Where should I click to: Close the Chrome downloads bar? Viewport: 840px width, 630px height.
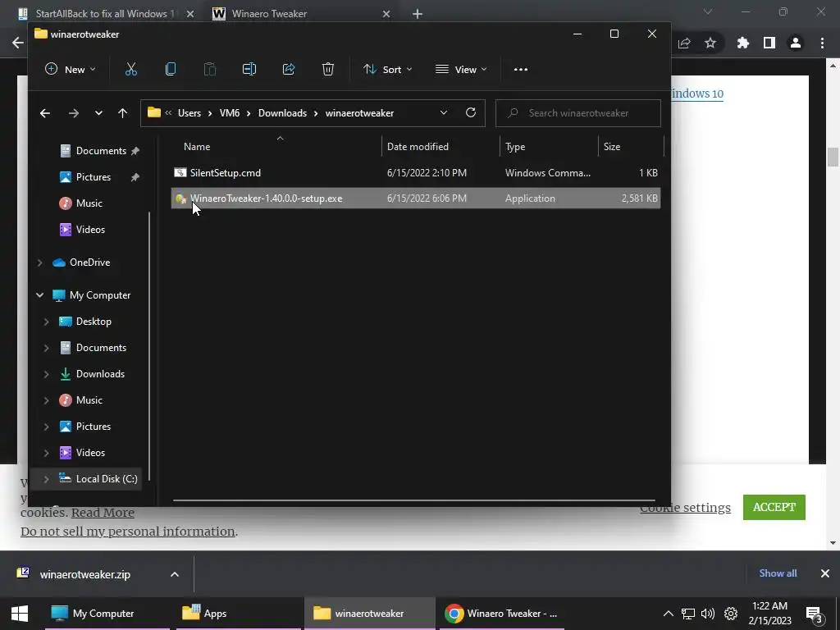click(x=825, y=573)
